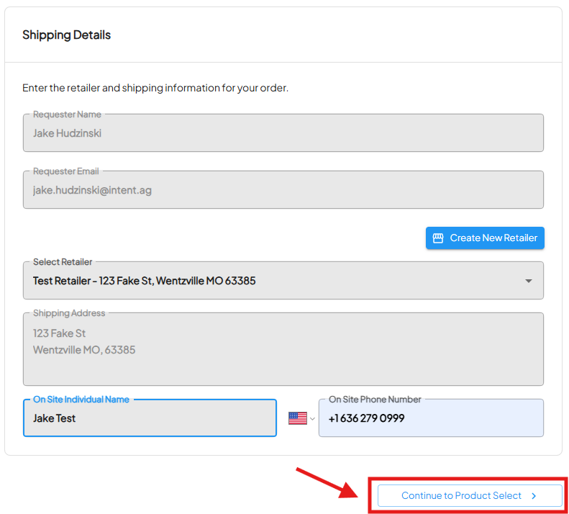Click the On Site Phone Number field
Screen dimensions: 569x514
tap(431, 418)
